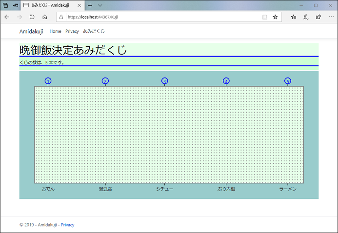The image size is (338, 233).
Task: Maximize the browser window
Action: (x=316, y=5)
